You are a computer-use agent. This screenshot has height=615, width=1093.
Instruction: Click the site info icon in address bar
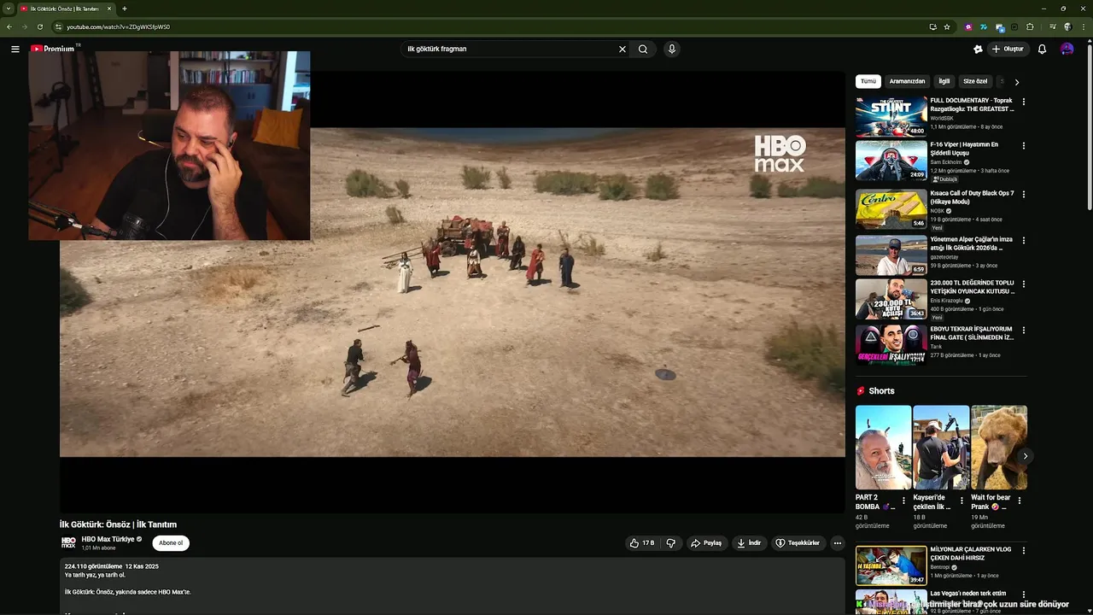click(58, 26)
